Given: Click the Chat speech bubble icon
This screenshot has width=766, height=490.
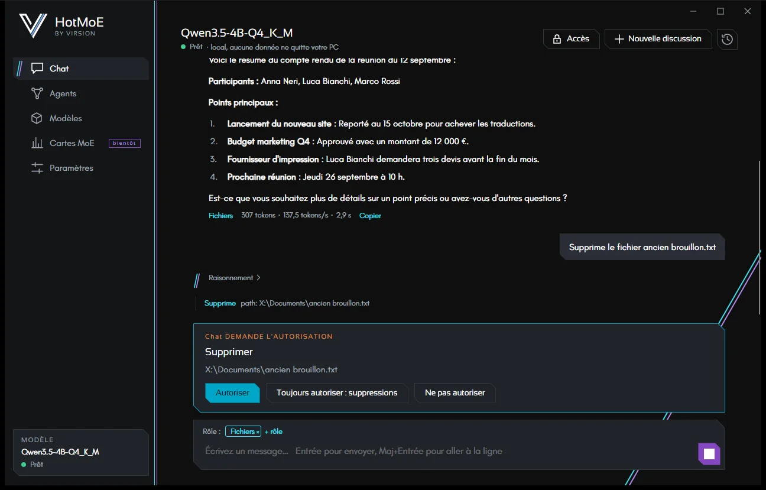Looking at the screenshot, I should (37, 69).
